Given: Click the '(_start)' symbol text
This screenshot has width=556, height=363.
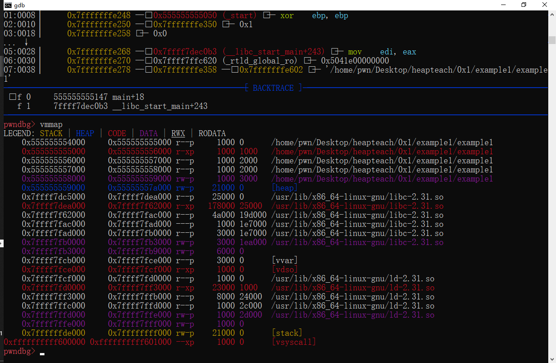Looking at the screenshot, I should [x=239, y=15].
